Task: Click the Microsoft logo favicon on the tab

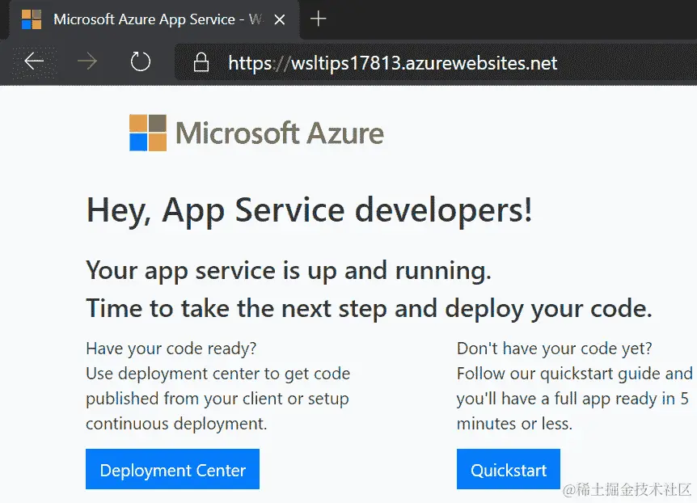Action: click(31, 19)
